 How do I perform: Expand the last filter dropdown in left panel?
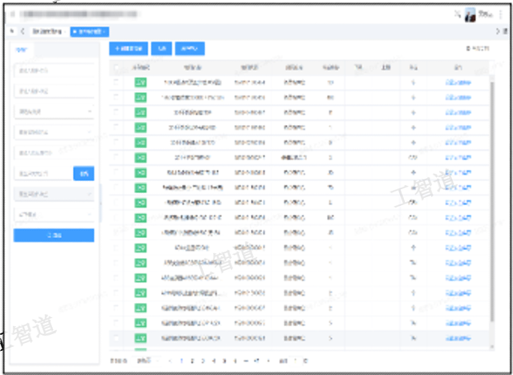tap(55, 215)
